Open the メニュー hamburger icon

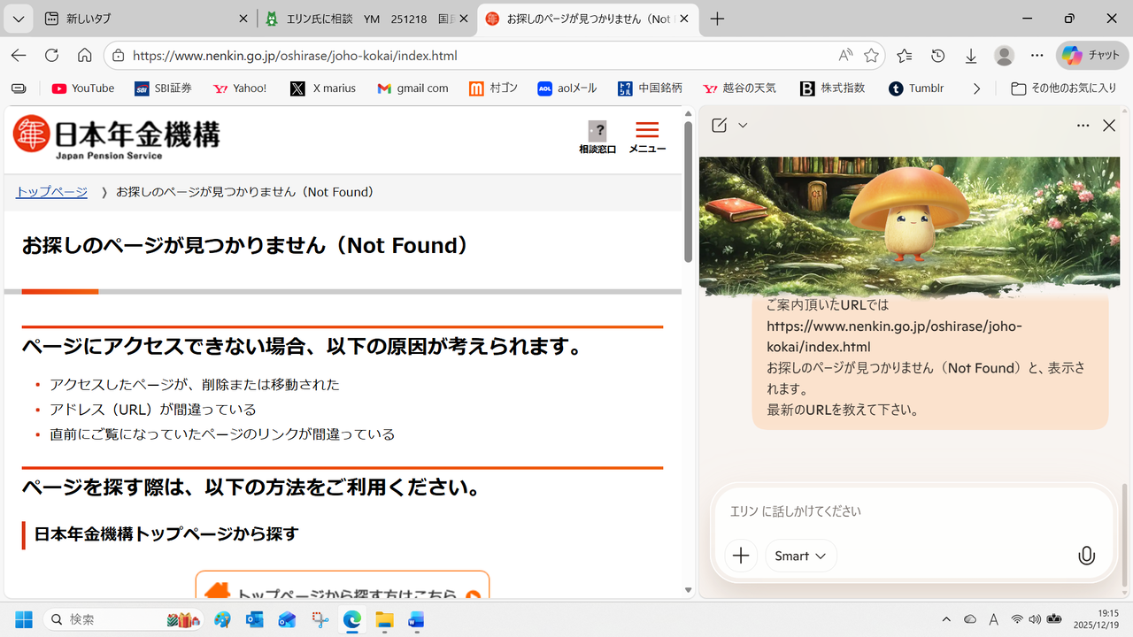pos(647,137)
